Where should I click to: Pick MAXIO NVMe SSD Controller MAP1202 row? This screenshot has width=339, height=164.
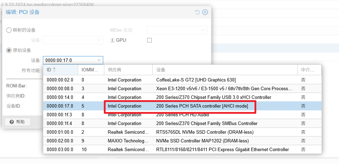point(202,141)
